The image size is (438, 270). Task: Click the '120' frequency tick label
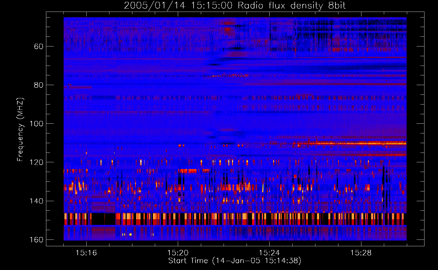pos(36,162)
